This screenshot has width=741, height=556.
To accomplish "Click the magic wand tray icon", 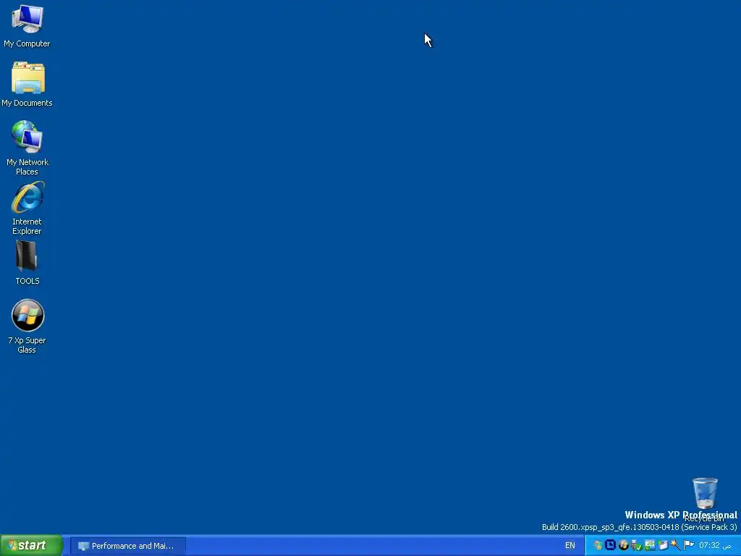I will tap(676, 545).
